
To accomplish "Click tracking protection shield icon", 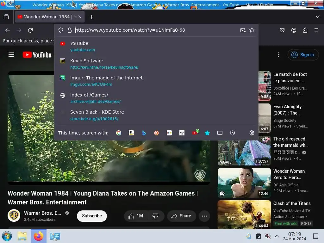I will 61,30.
